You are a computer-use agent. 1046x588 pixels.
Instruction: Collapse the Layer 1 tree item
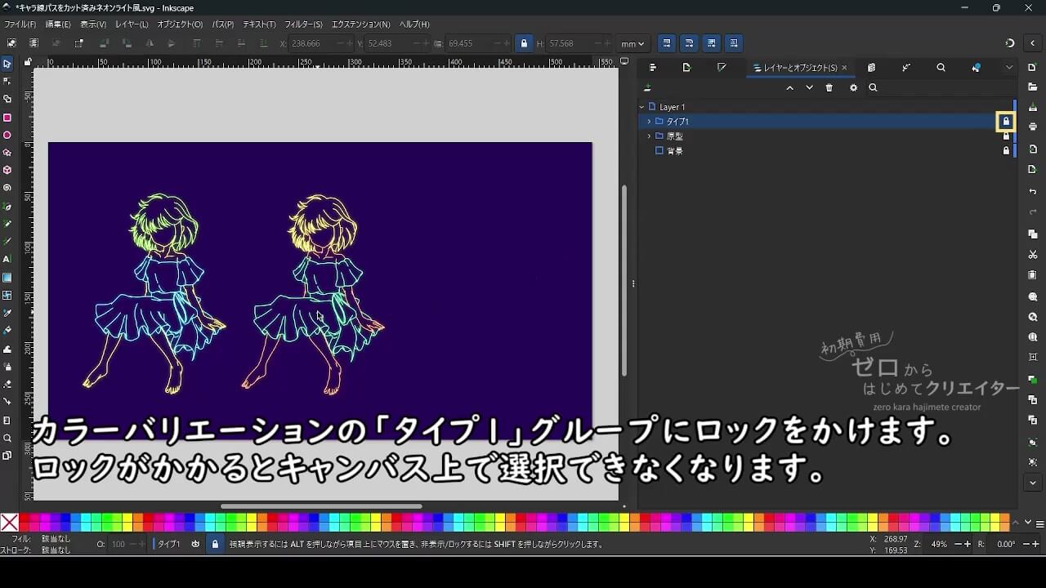(x=641, y=107)
